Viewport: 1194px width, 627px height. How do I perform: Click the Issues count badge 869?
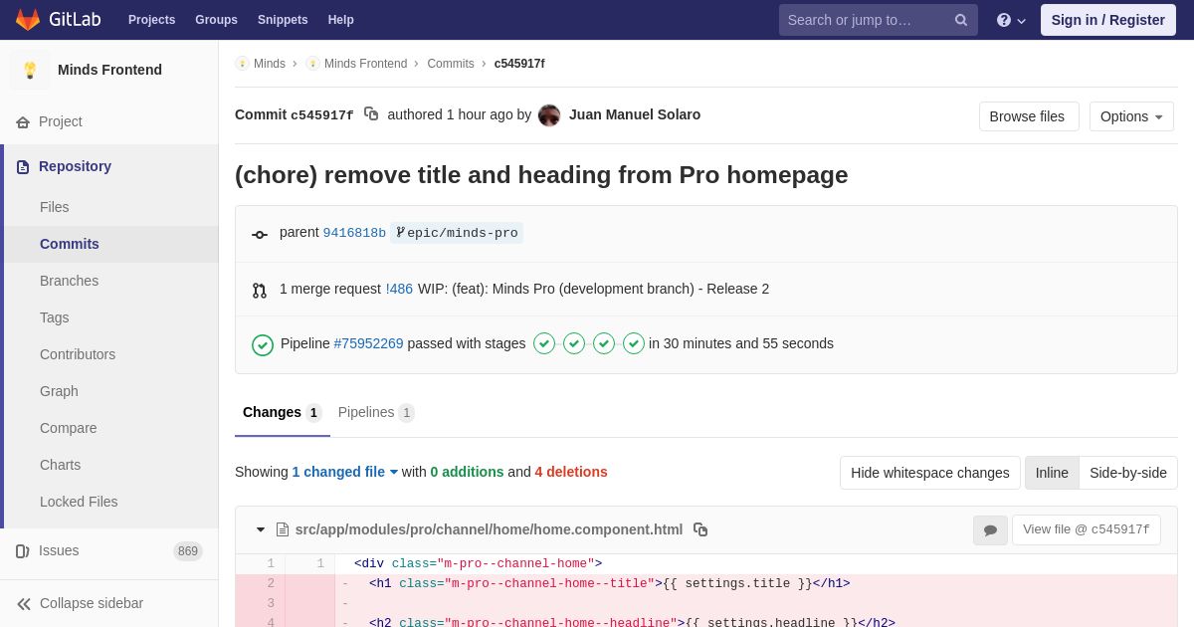[x=188, y=551]
